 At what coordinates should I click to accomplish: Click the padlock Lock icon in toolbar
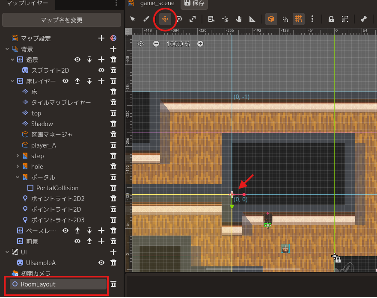331,19
